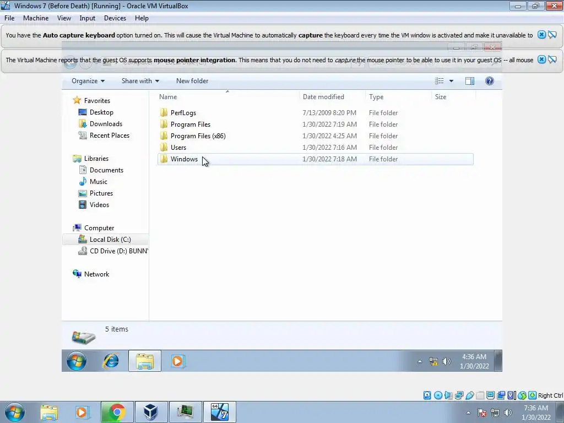The image size is (564, 423).
Task: Open host Chrome from the taskbar
Action: click(117, 412)
